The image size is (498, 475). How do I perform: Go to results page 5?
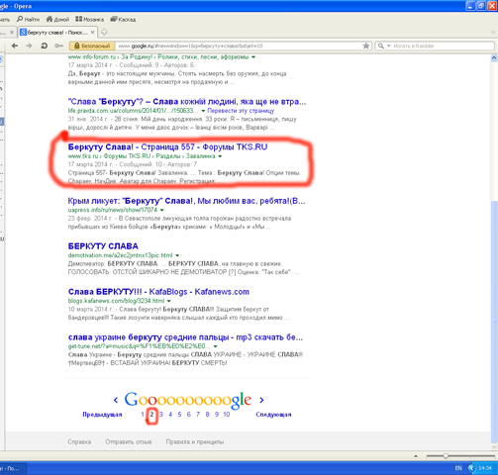(179, 415)
